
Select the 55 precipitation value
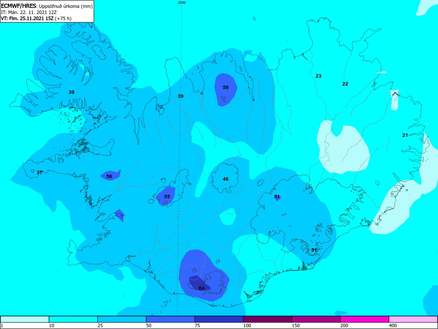pos(167,197)
